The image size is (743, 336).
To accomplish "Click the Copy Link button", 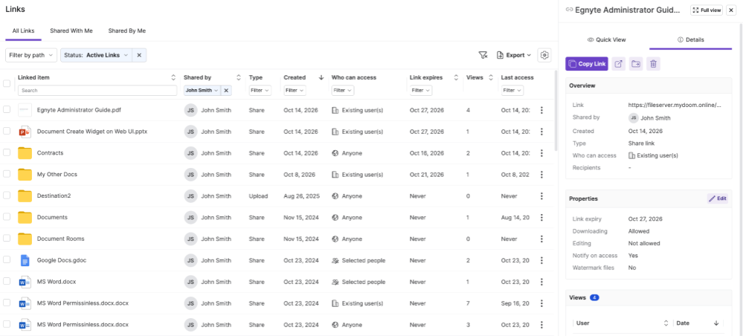I will [587, 64].
